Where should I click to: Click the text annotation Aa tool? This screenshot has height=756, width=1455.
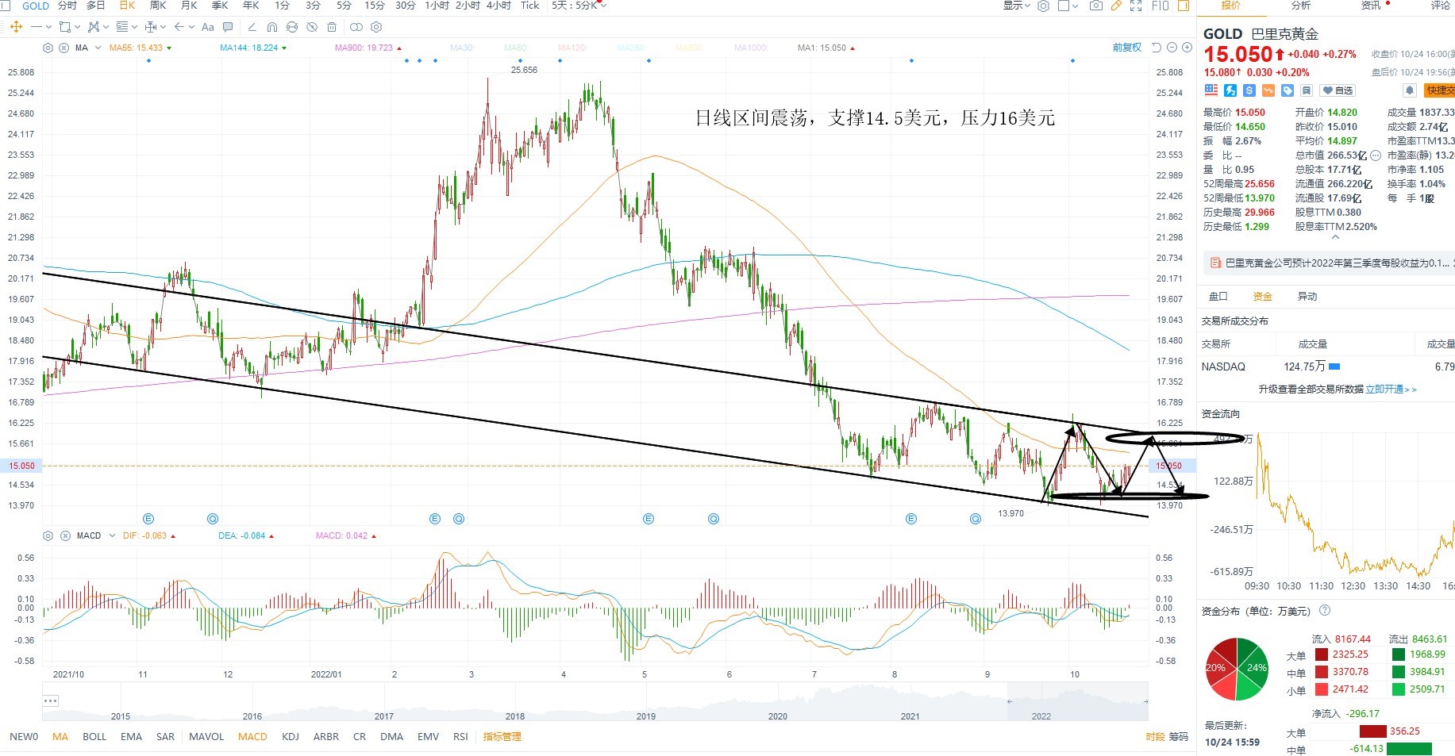click(207, 27)
